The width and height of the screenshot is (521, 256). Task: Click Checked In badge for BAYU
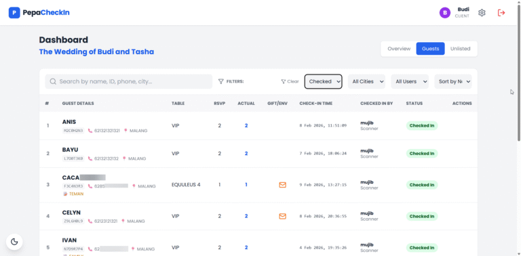click(422, 154)
